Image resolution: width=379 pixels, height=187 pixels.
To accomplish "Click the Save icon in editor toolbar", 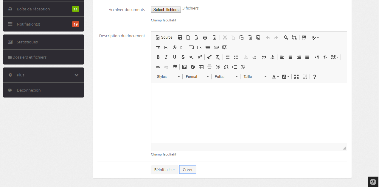I will 180,37.
